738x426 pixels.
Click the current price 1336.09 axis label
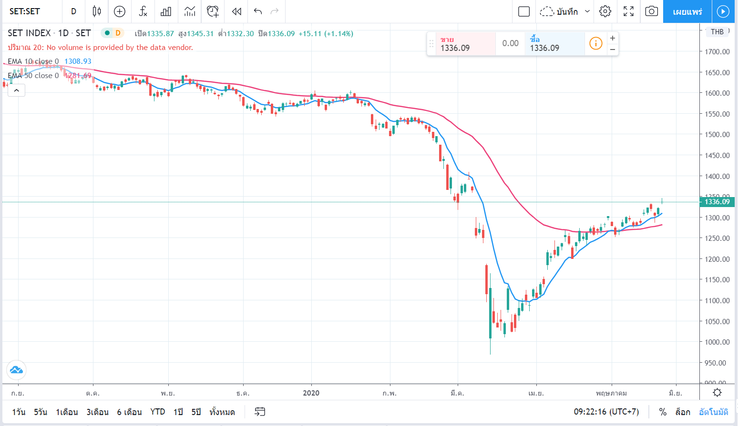click(717, 202)
